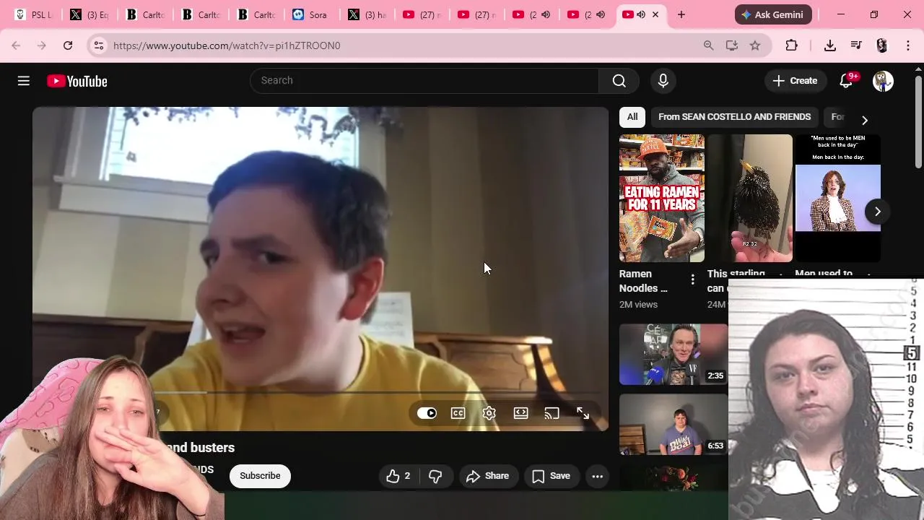Image resolution: width=924 pixels, height=520 pixels.
Task: Switch to the PSL tab
Action: coord(34,14)
